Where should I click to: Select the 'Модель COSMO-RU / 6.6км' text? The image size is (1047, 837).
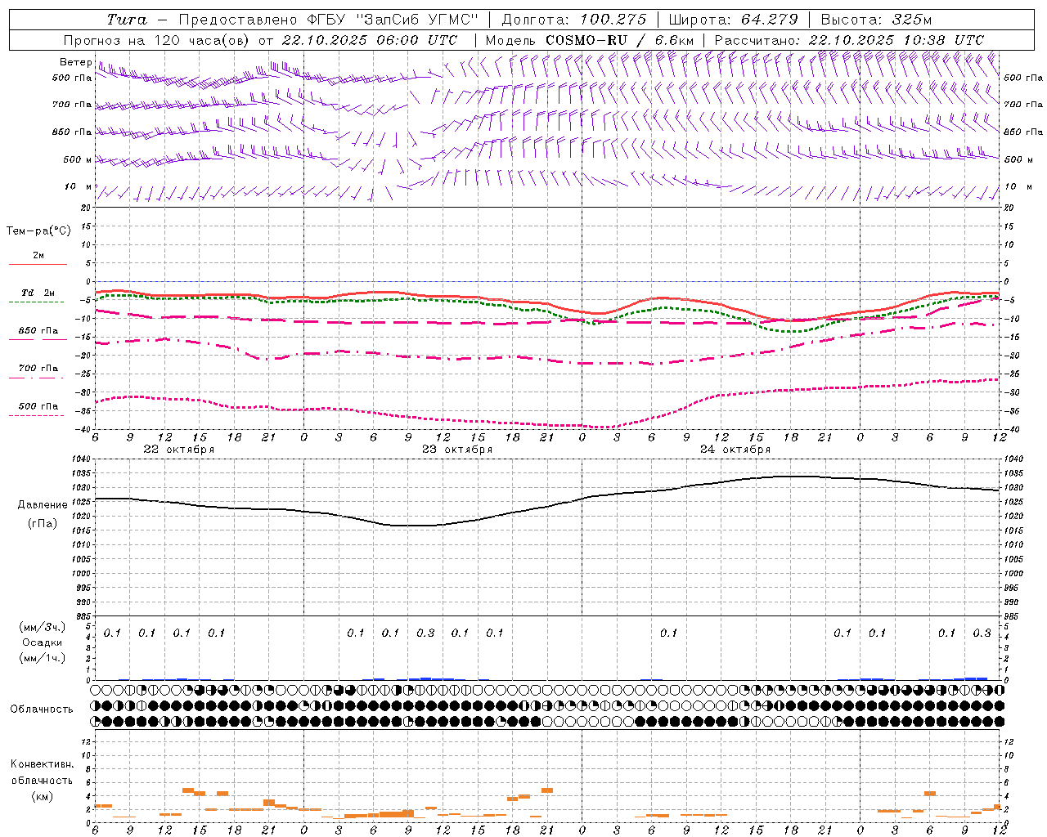590,40
